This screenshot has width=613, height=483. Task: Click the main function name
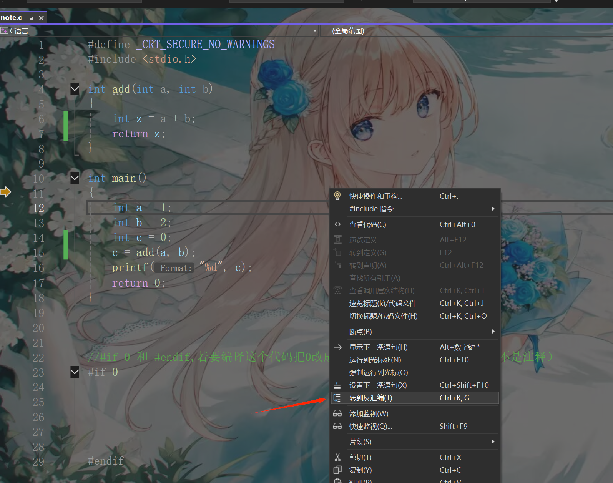[124, 178]
